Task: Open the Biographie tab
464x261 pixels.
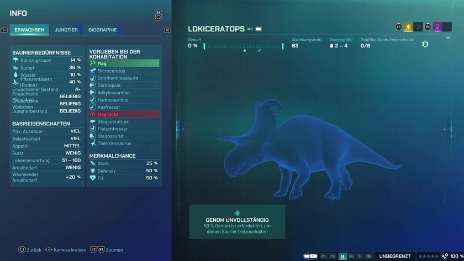Action: (x=102, y=30)
